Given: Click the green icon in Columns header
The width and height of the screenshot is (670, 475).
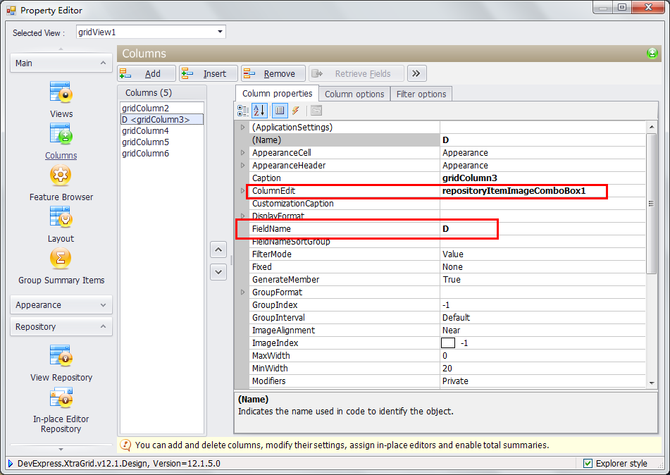Looking at the screenshot, I should click(x=652, y=54).
